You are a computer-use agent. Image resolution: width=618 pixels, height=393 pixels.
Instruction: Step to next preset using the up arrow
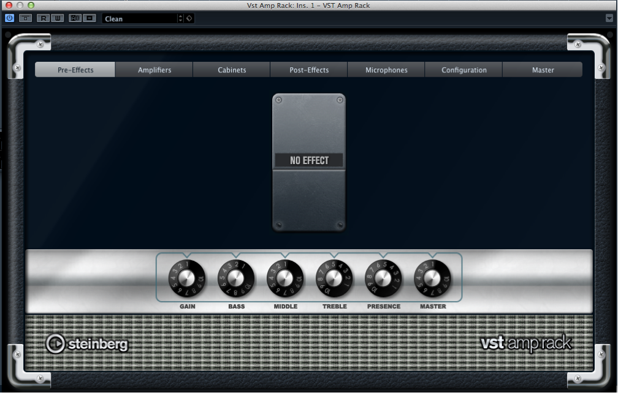click(x=181, y=16)
